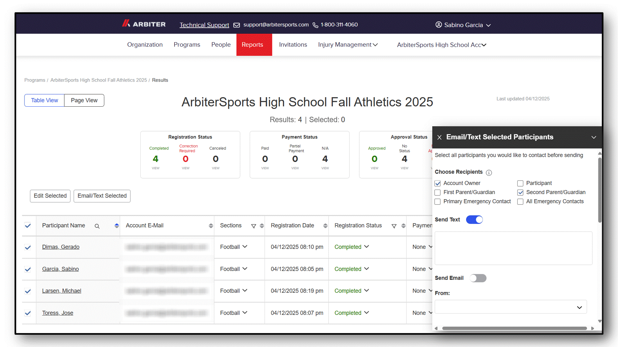This screenshot has width=618, height=347.
Task: Click the panel scroll right arrow
Action: coord(593,328)
